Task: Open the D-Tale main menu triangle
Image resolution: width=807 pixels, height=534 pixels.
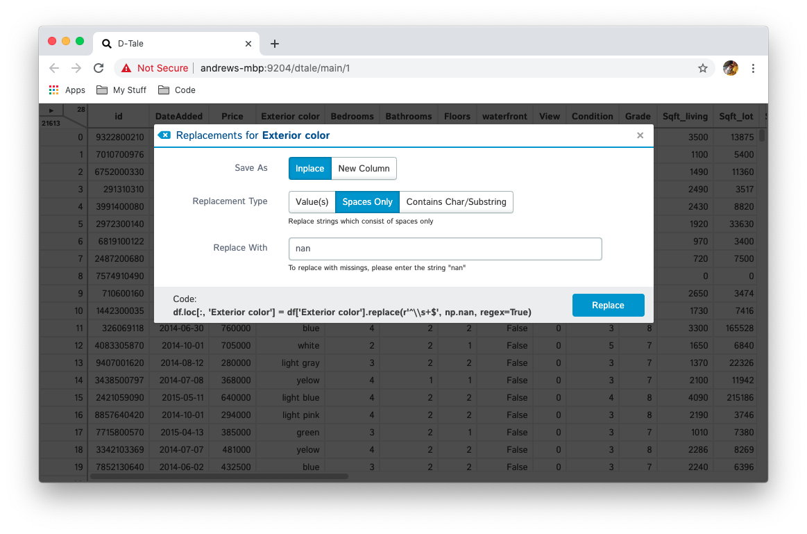Action: coord(51,110)
